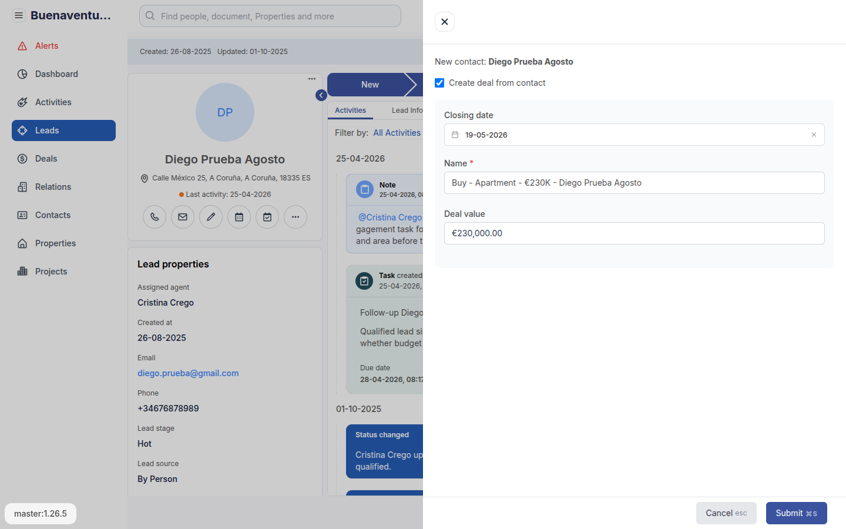
Task: Go to Activities in sidebar
Action: 63,102
